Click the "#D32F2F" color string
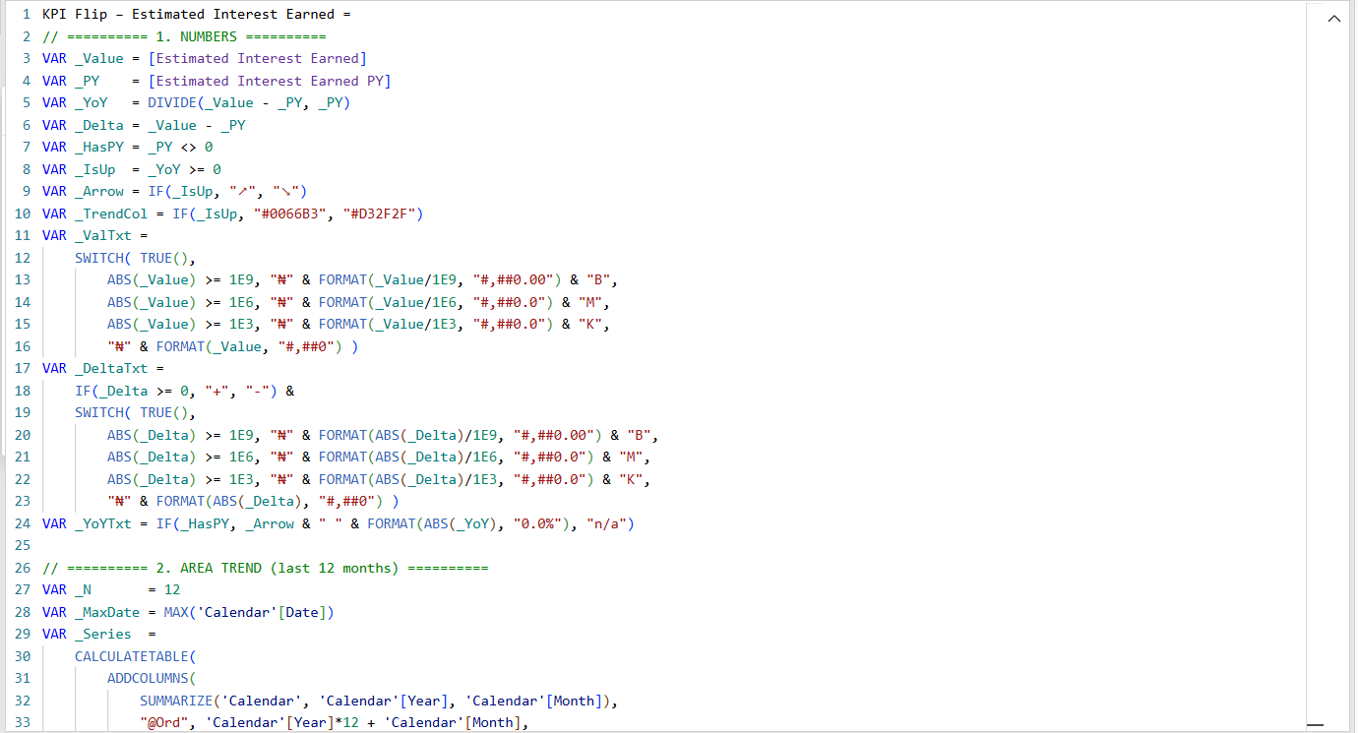Screen dimensions: 1358x733 tap(380, 214)
